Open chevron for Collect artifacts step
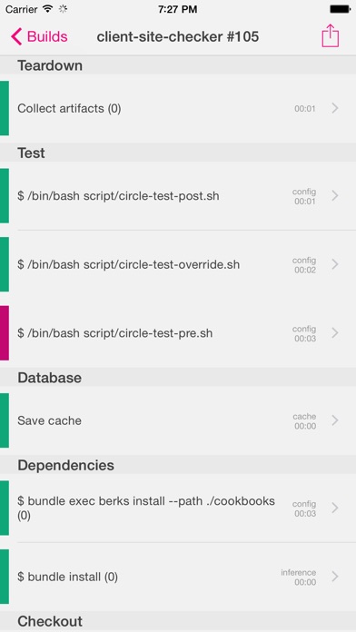356x632 pixels. coord(335,108)
